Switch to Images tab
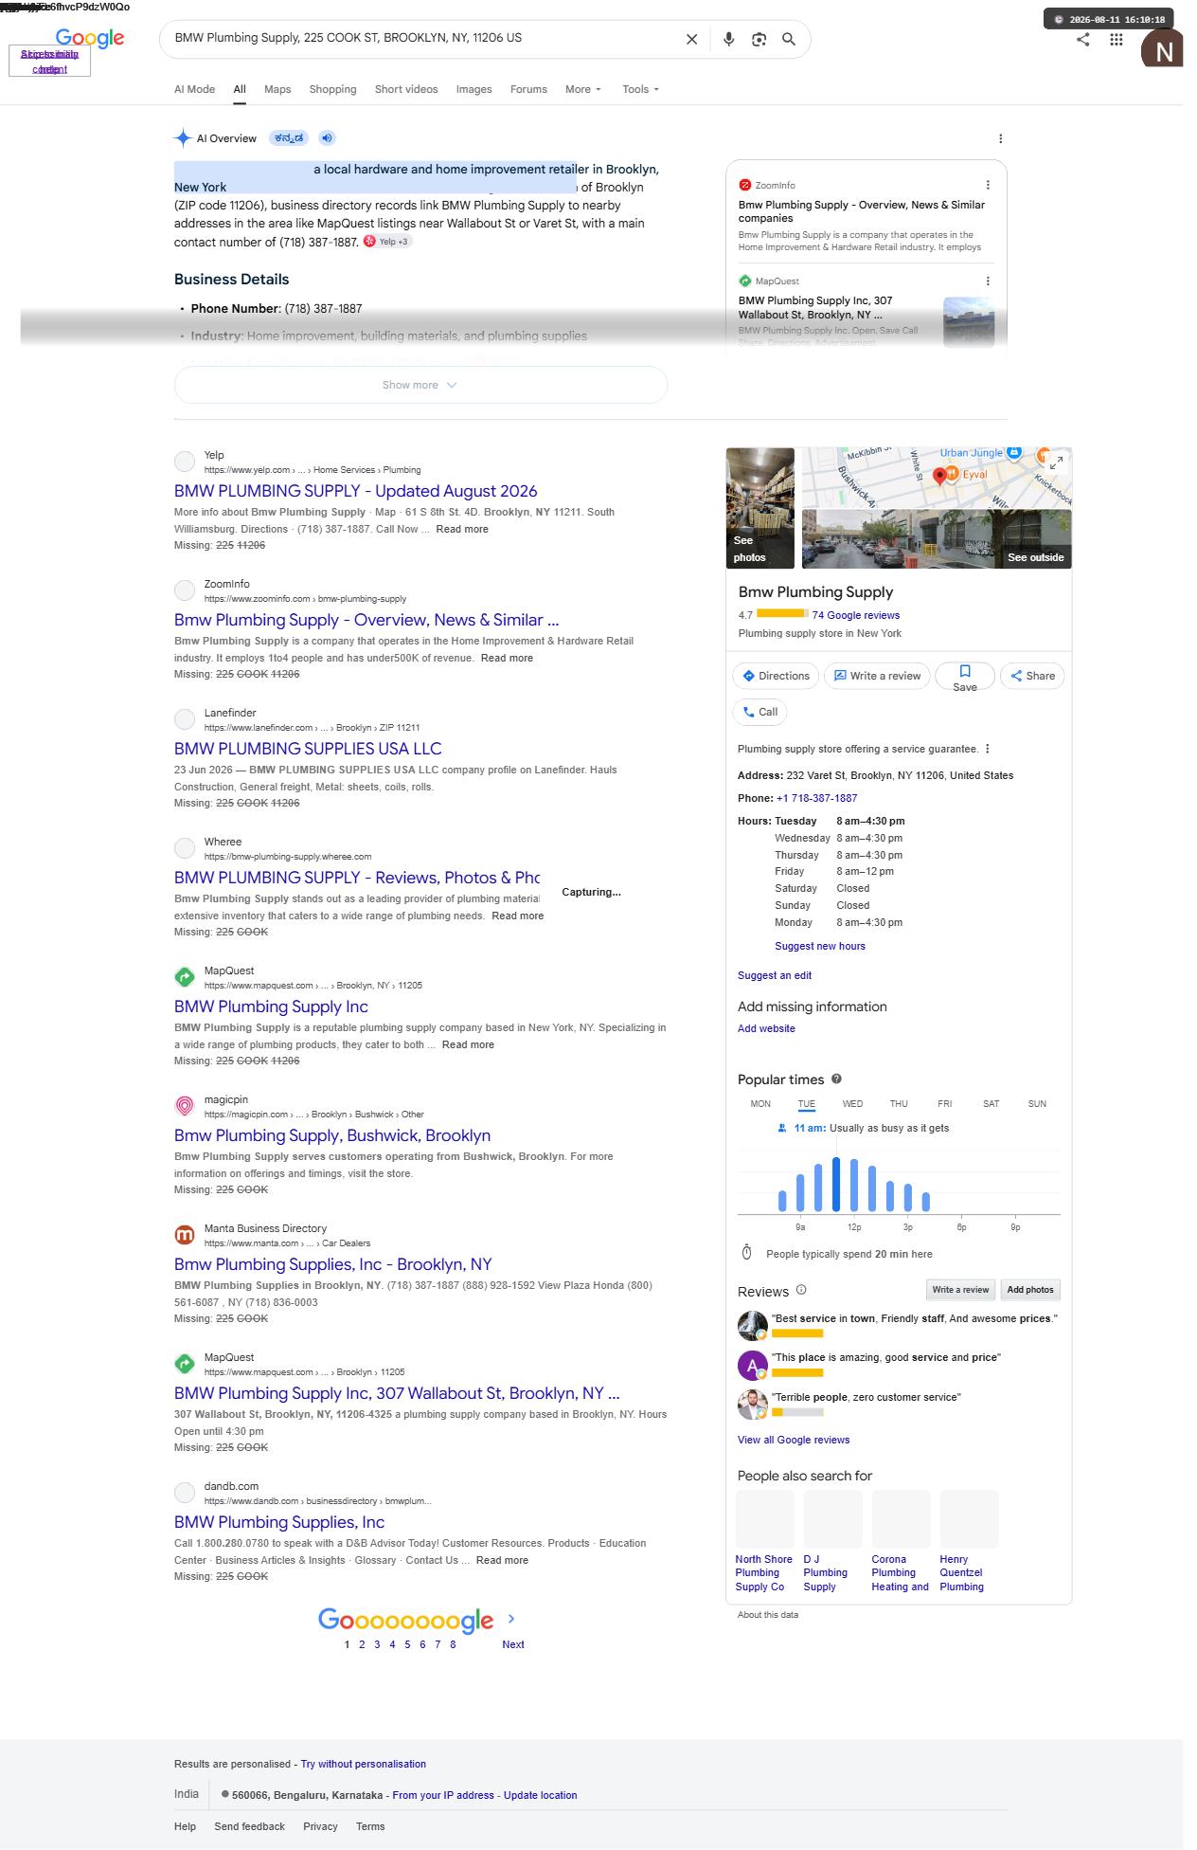Viewport: 1197px width, 1850px height. [473, 89]
